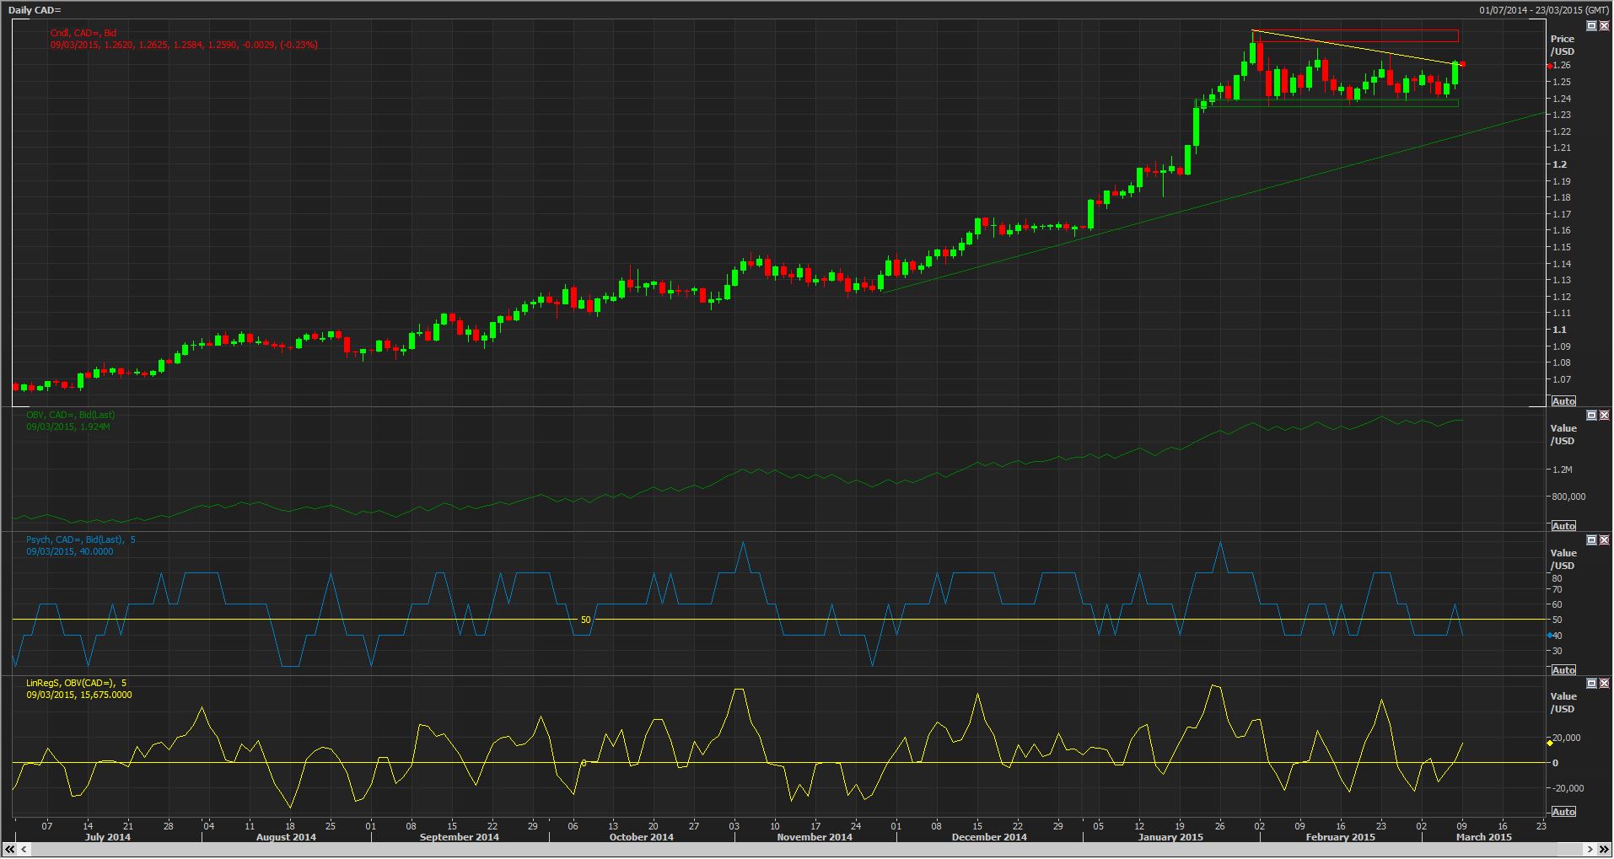The width and height of the screenshot is (1614, 859).
Task: Select the Daily CAD= chart title
Action: click(35, 10)
